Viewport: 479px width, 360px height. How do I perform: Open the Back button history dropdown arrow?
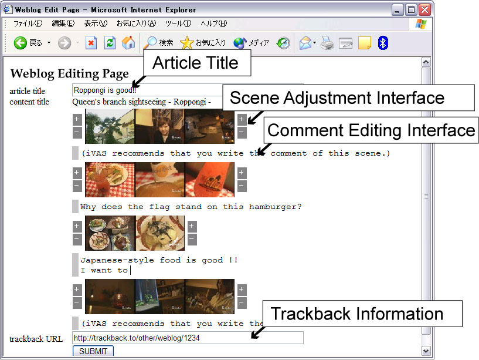(x=49, y=43)
